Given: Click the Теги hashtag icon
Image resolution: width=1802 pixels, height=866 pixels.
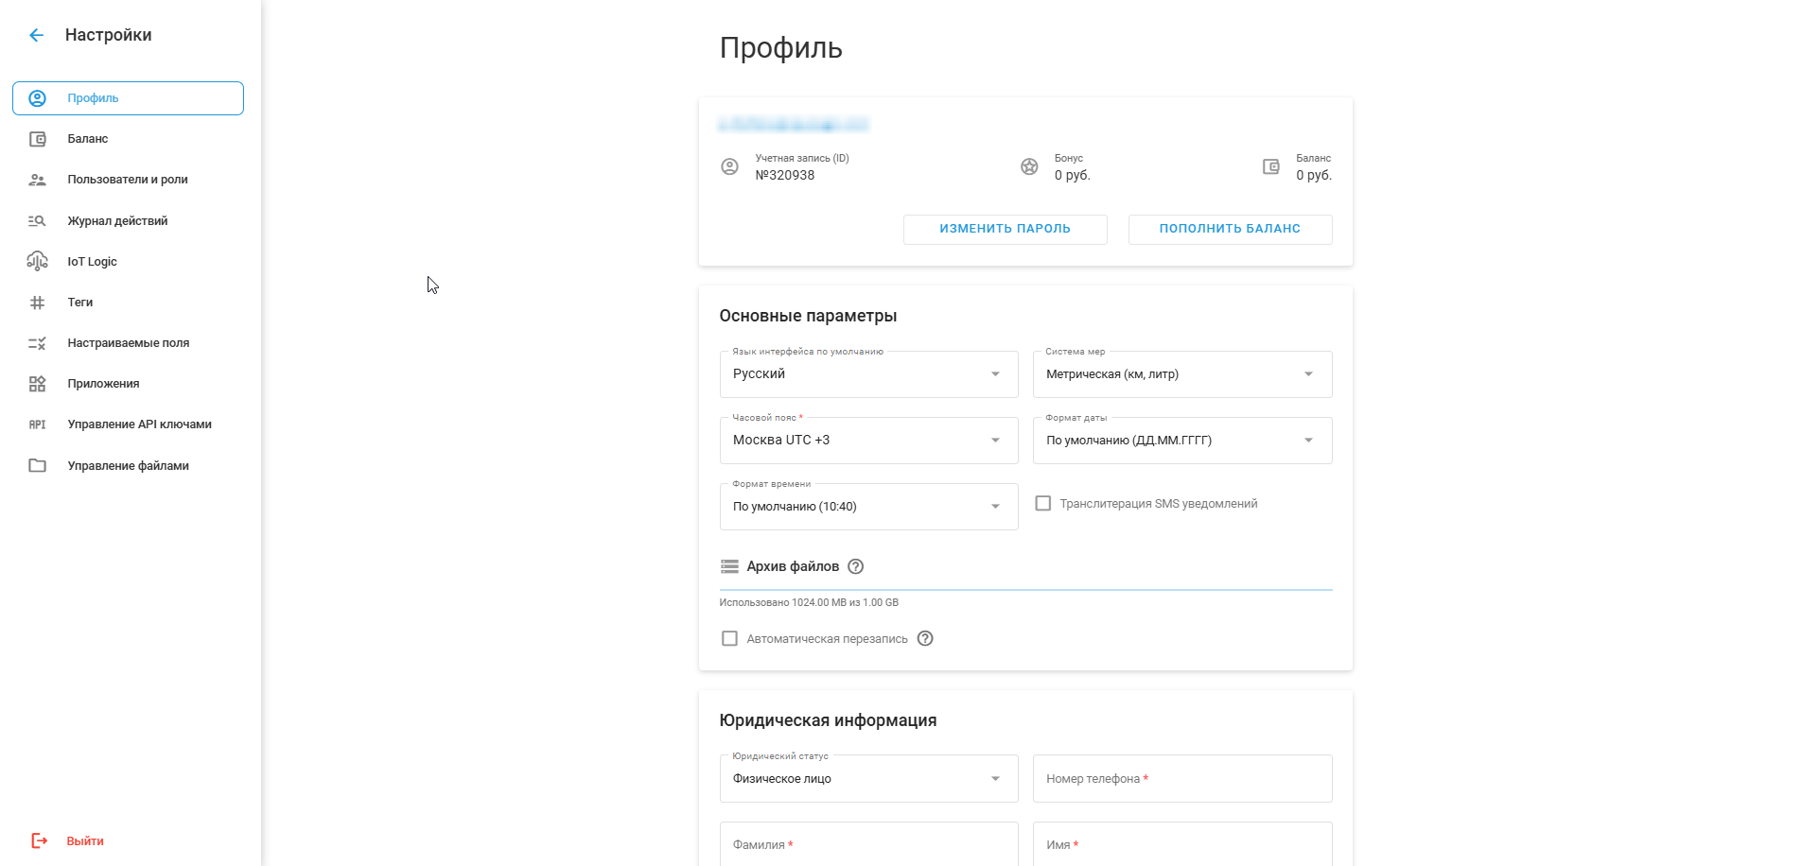Looking at the screenshot, I should point(37,303).
